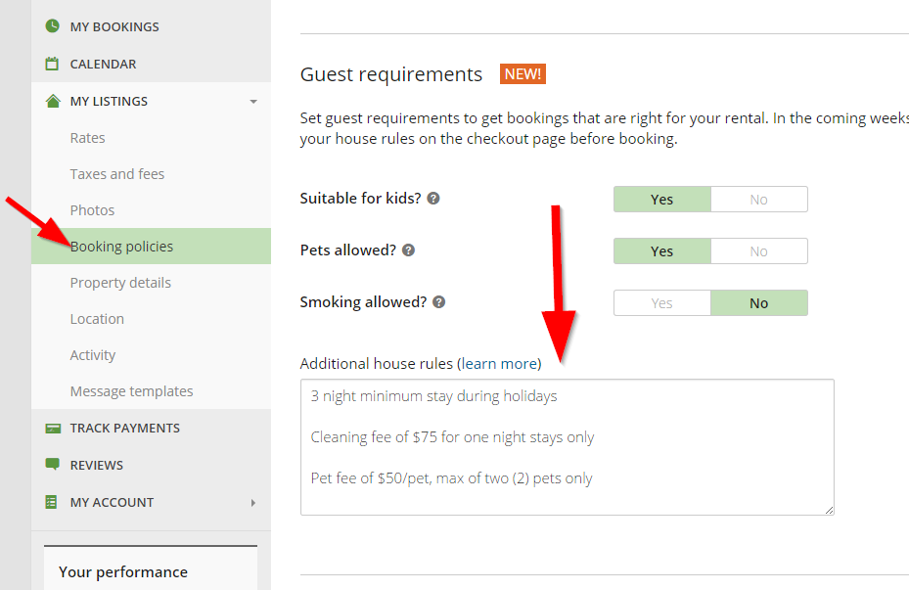Collapse the My Listings arrow
The width and height of the screenshot is (909, 590).
coord(253,102)
